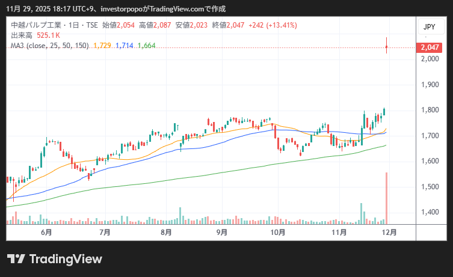
Task: Open the JPY currency selector
Action: tap(429, 27)
